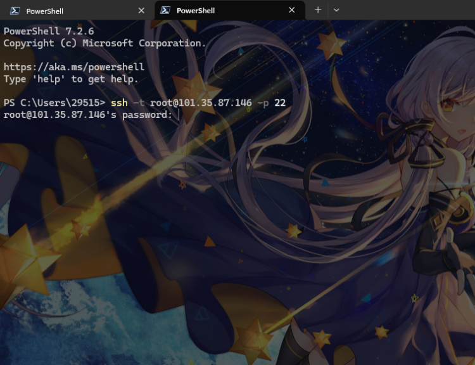Switch to the first PowerShell tab
Viewport: 475px width, 365px height.
pos(77,11)
